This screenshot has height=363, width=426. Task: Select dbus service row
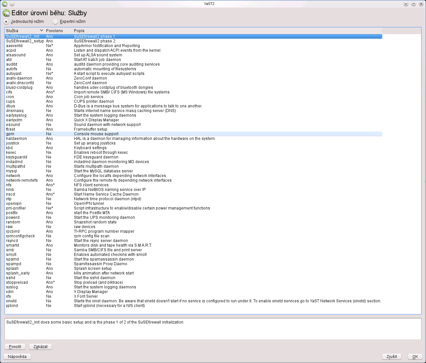click(194, 106)
